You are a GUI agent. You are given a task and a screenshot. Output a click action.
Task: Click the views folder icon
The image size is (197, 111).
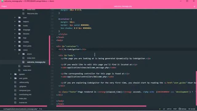tap(19, 50)
